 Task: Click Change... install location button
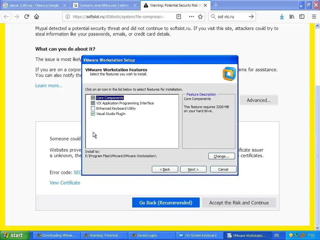[x=222, y=156]
